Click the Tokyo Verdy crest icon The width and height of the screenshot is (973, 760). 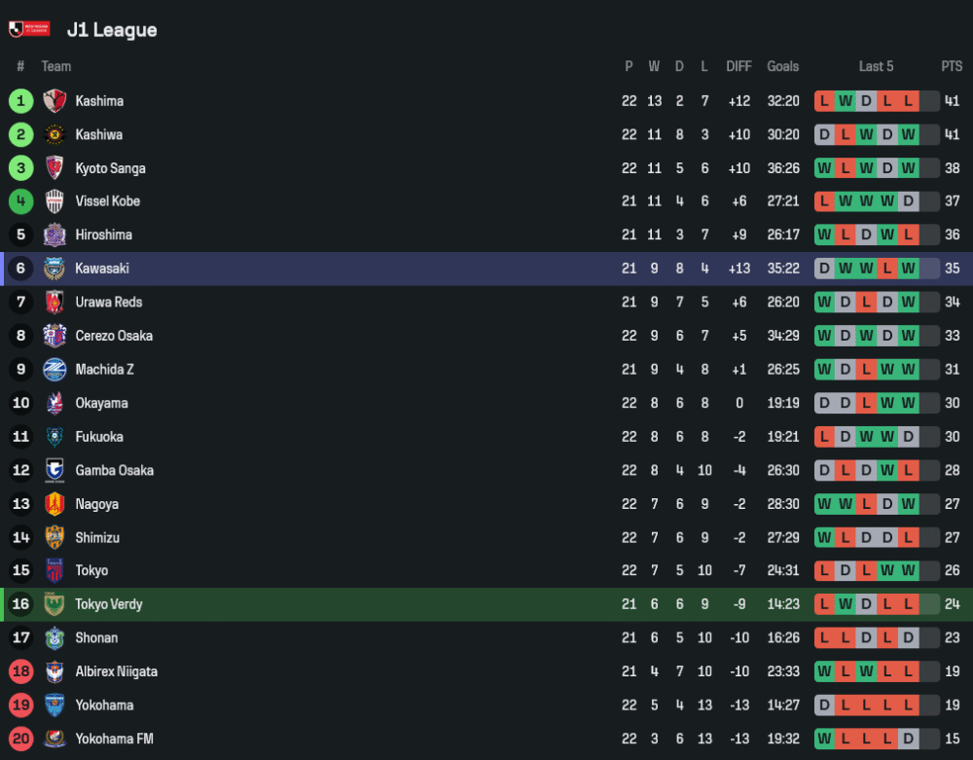pyautogui.click(x=54, y=604)
